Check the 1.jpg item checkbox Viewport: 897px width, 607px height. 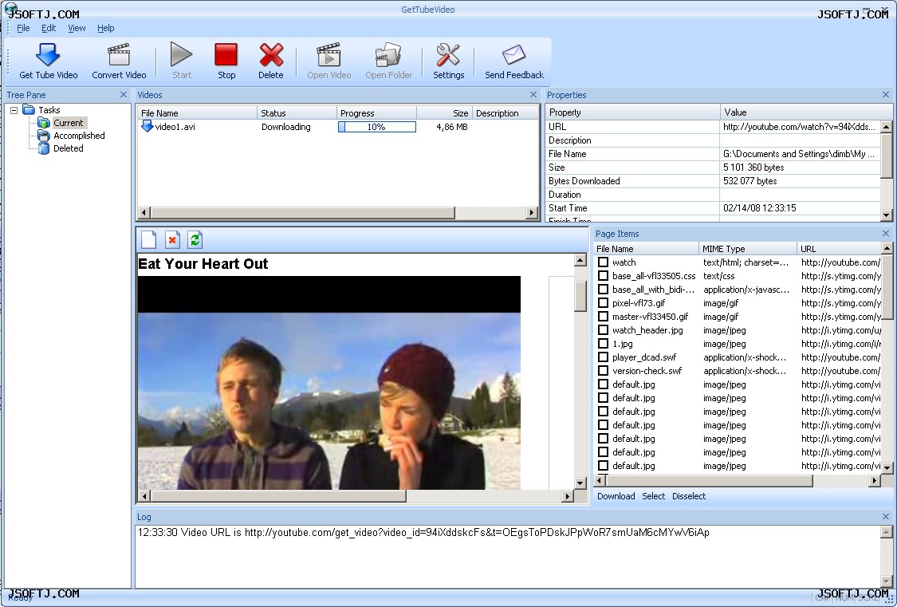(x=603, y=344)
